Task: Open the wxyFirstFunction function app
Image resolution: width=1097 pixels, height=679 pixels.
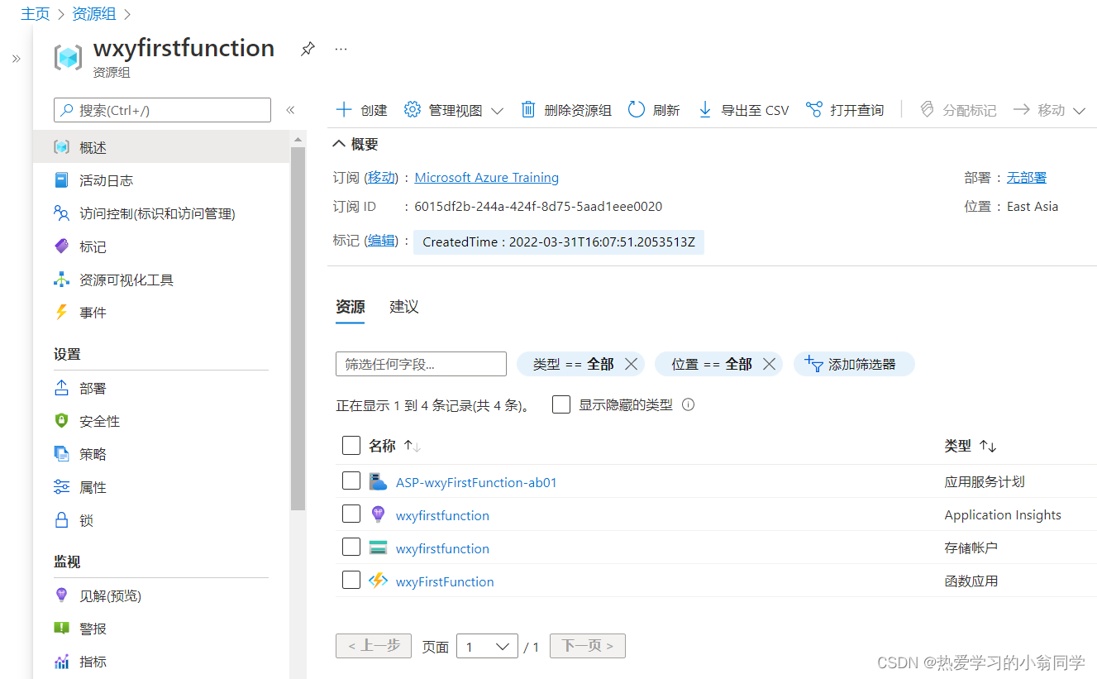Action: (x=445, y=581)
